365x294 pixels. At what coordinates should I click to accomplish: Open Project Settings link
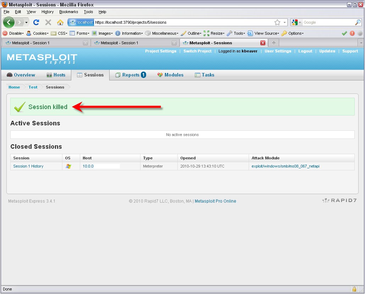pyautogui.click(x=161, y=51)
